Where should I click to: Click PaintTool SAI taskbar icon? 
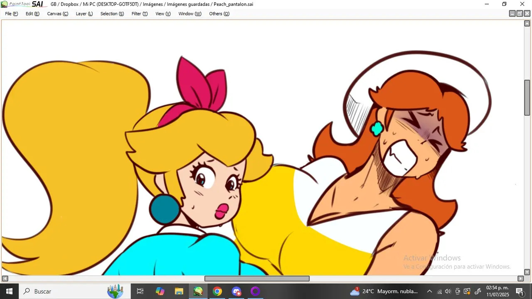(x=198, y=291)
